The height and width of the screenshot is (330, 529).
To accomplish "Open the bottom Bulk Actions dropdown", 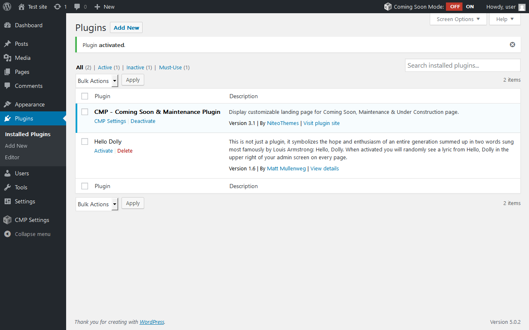I will [97, 204].
